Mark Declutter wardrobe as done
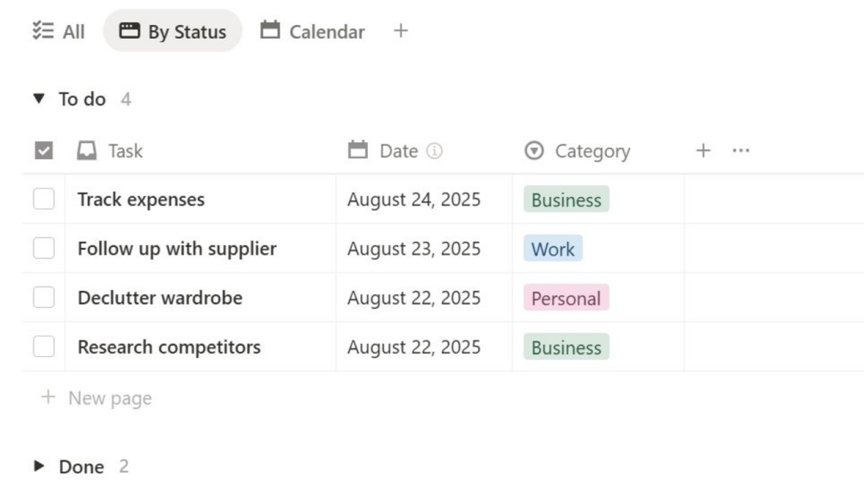Screen dimensions: 864x486 tap(44, 298)
